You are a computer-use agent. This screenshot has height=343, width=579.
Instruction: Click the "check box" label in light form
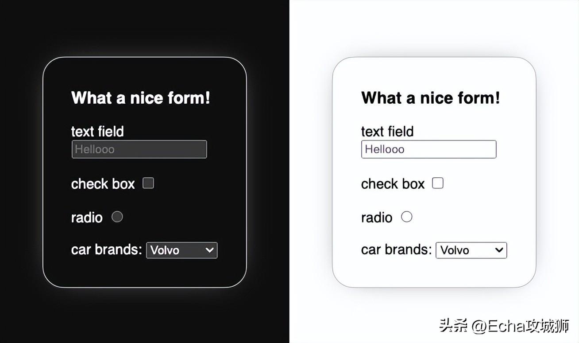tap(393, 184)
